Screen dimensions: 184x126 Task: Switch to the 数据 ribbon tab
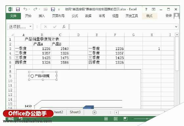pos(88,16)
